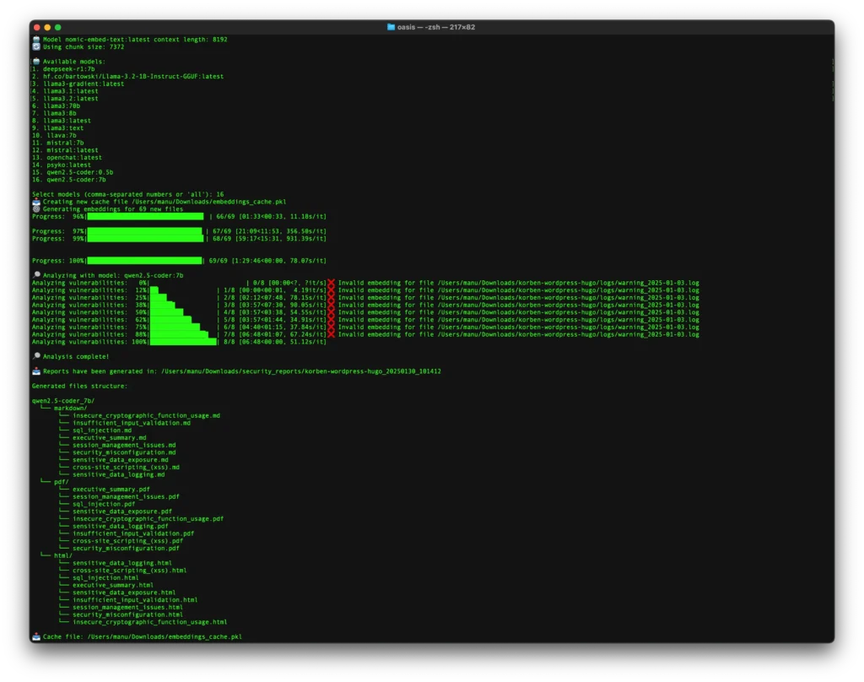Click the red X on the 6/8 row
864x682 pixels.
pos(331,327)
